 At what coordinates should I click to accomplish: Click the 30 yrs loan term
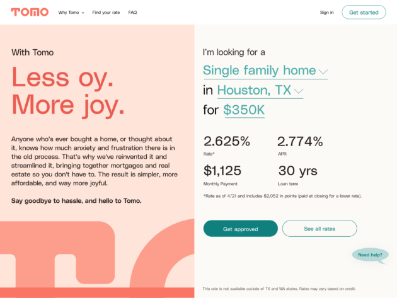click(x=297, y=171)
